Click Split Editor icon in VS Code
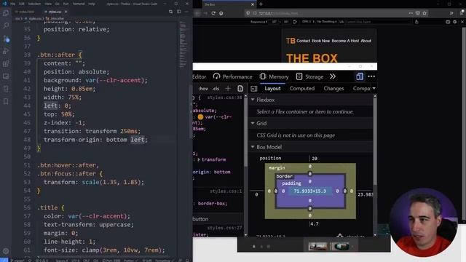The height and width of the screenshot is (262, 466). click(x=178, y=12)
